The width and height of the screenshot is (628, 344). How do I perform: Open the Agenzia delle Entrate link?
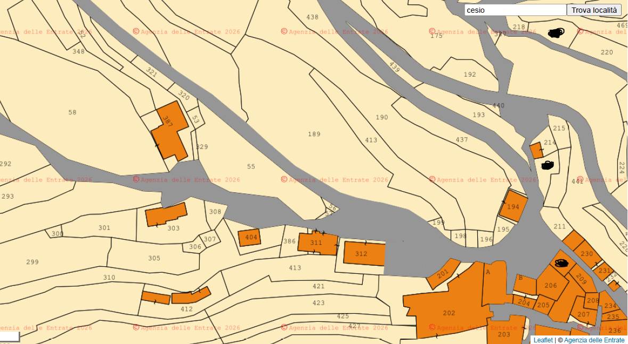594,340
